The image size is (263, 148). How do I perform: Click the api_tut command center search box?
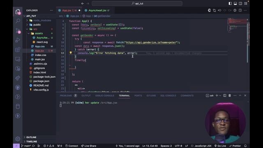click(x=137, y=3)
